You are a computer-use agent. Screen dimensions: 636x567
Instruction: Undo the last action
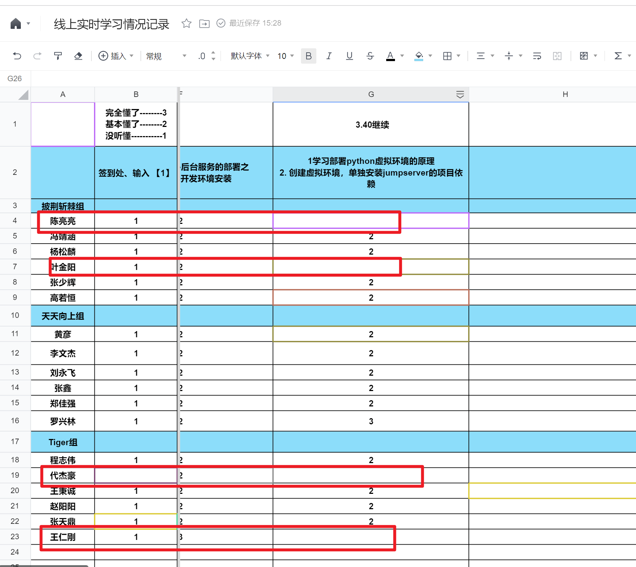tap(17, 56)
